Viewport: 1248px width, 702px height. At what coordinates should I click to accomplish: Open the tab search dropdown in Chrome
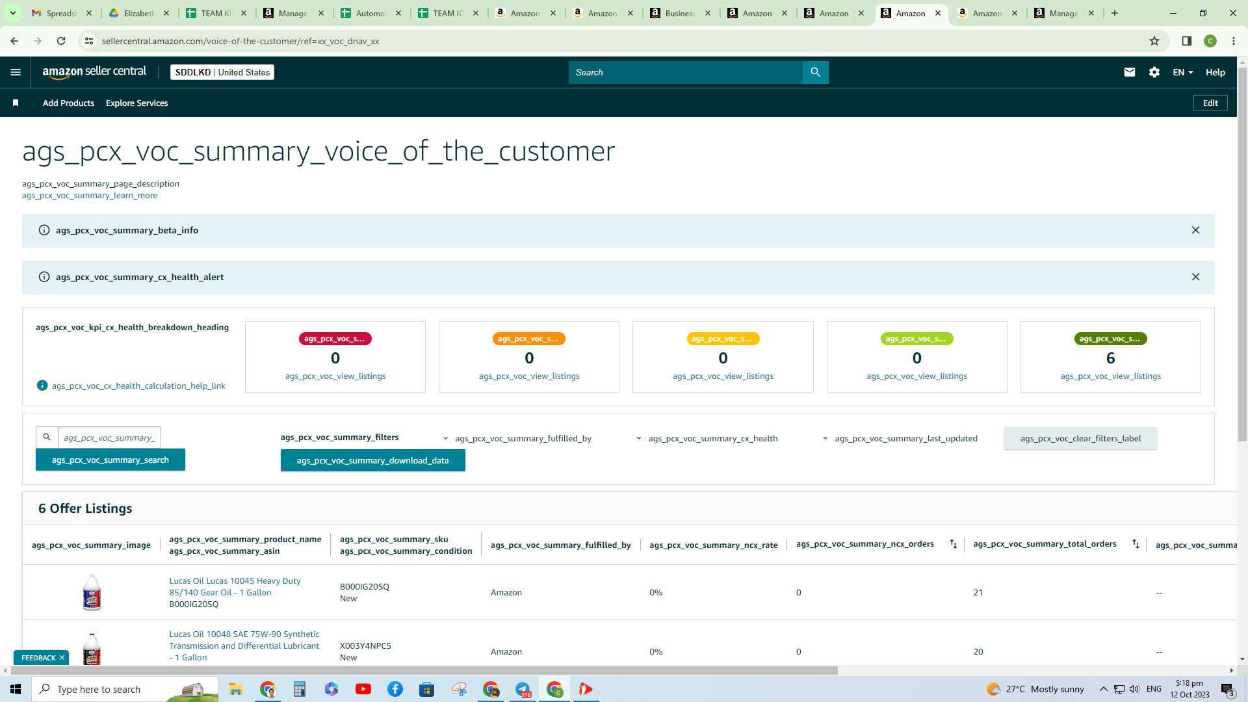click(13, 13)
